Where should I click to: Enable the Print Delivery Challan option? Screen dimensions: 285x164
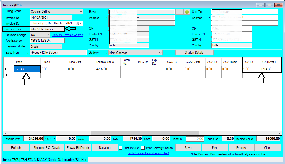tap(142, 148)
